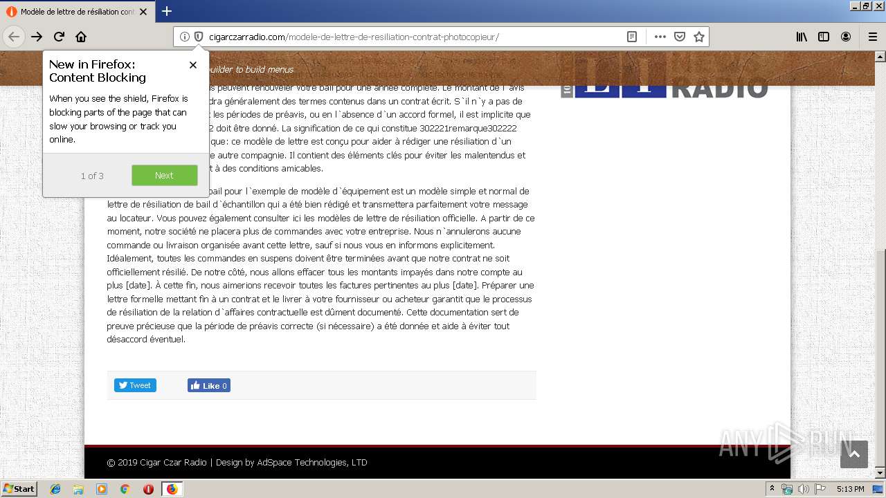
Task: Show the sidebars toolbar icon
Action: 824,37
